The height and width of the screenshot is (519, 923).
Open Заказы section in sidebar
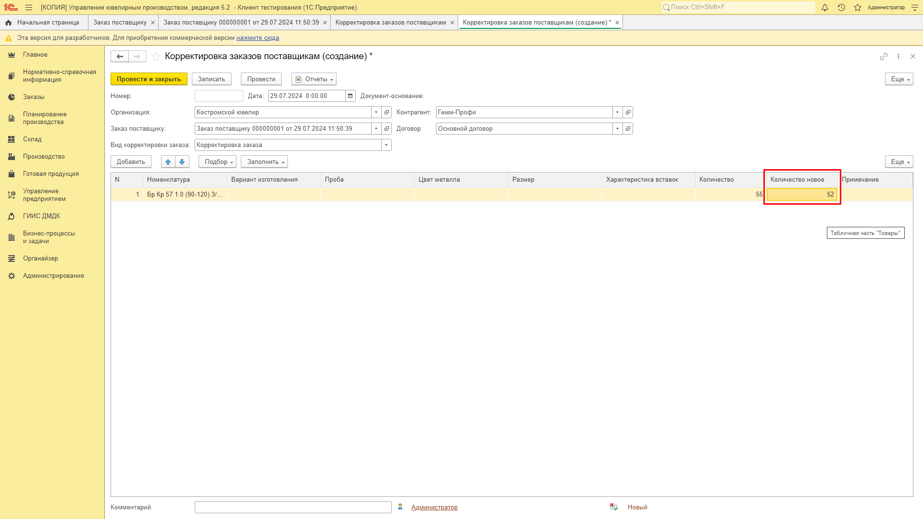(x=34, y=97)
